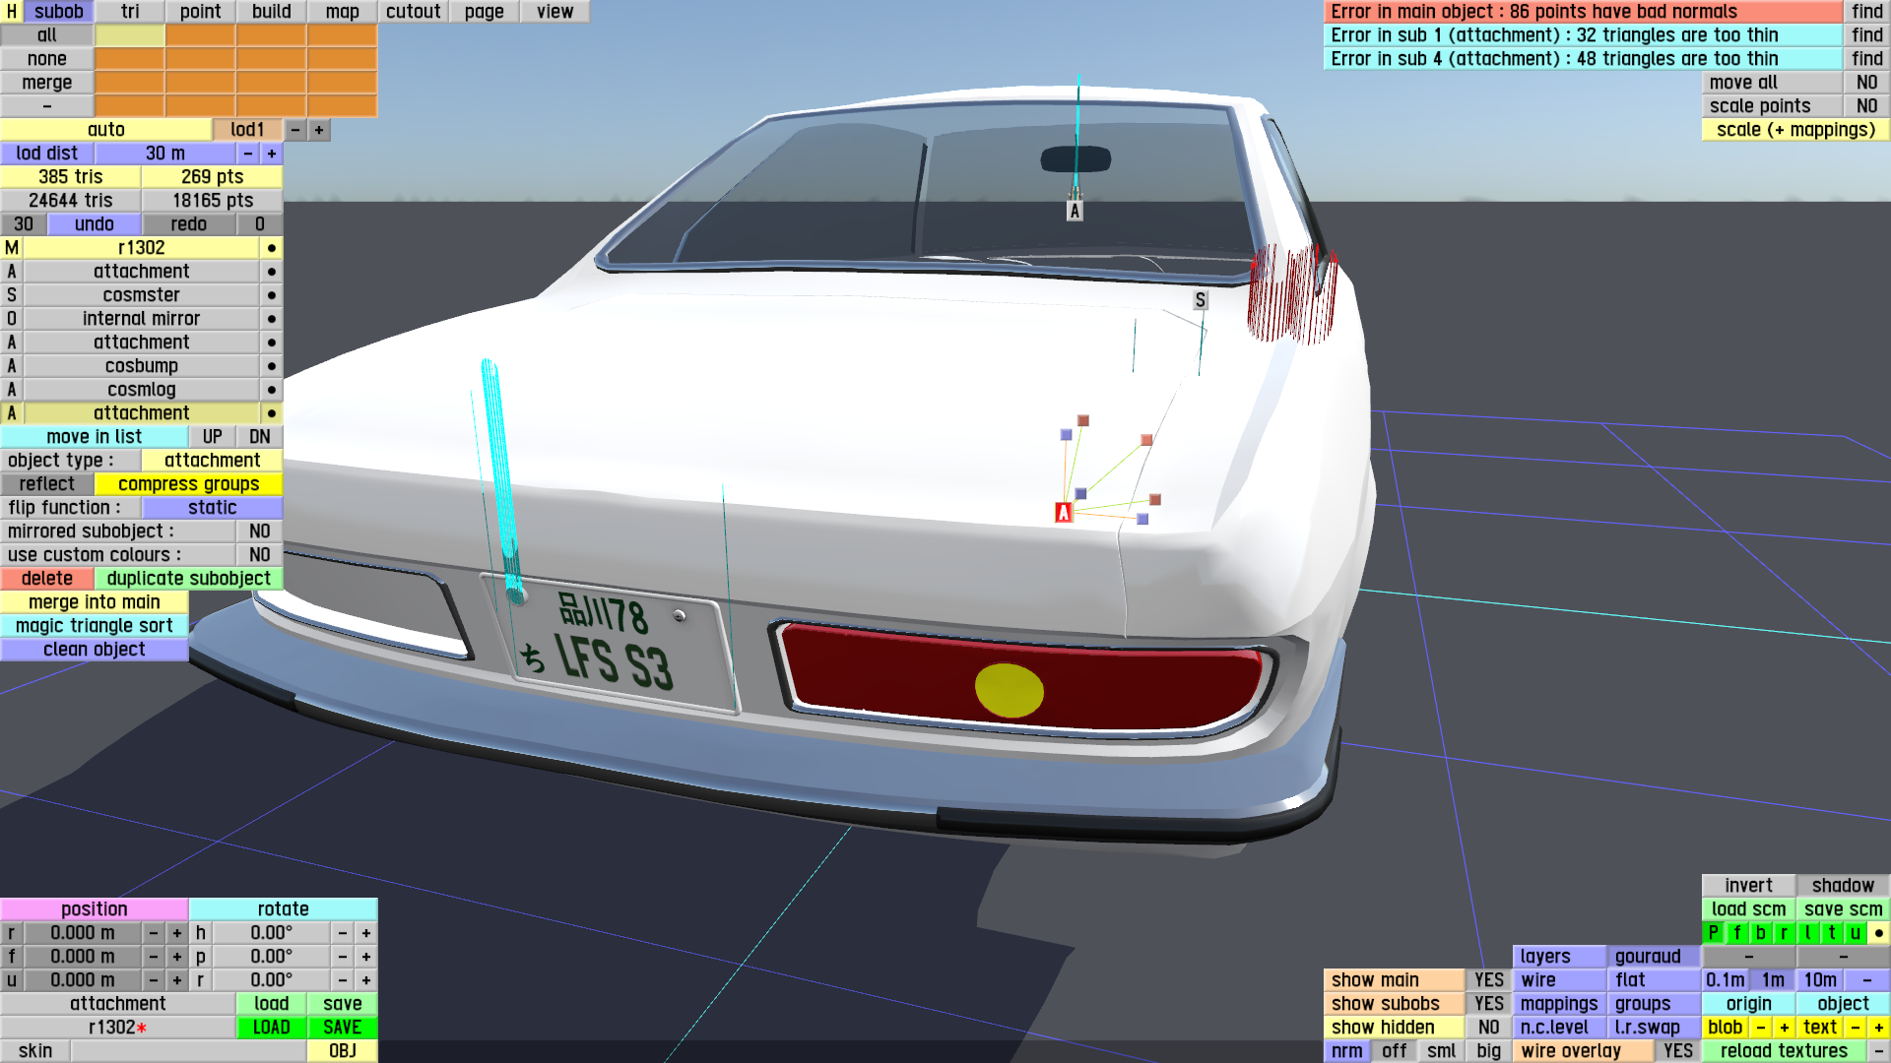The image size is (1891, 1063).
Task: Select the 'u' top view letter button
Action: [1855, 933]
